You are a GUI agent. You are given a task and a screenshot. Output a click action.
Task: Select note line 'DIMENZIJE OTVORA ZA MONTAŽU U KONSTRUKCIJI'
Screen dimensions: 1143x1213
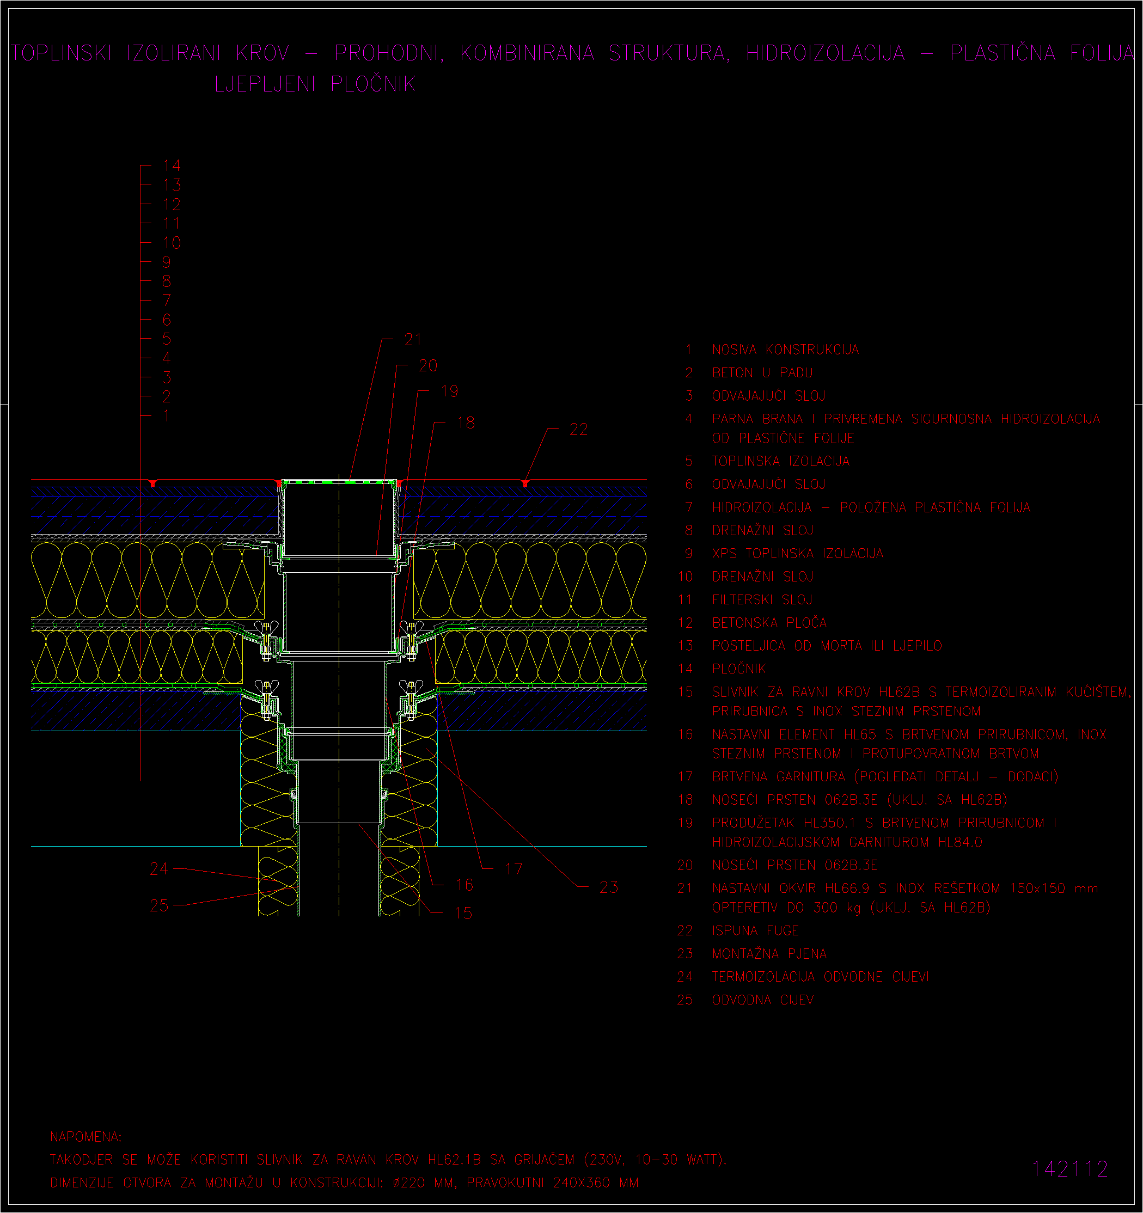[x=344, y=1183]
